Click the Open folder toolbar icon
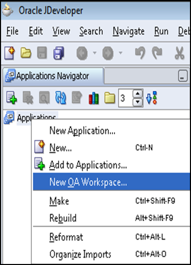 click(x=26, y=53)
